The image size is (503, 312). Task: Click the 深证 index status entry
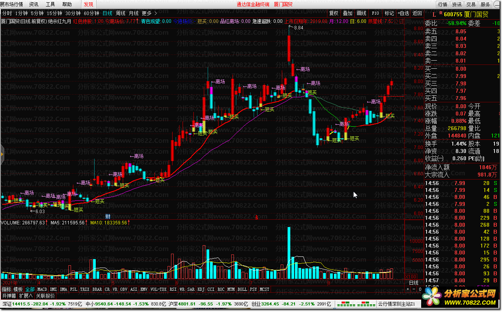42,304
